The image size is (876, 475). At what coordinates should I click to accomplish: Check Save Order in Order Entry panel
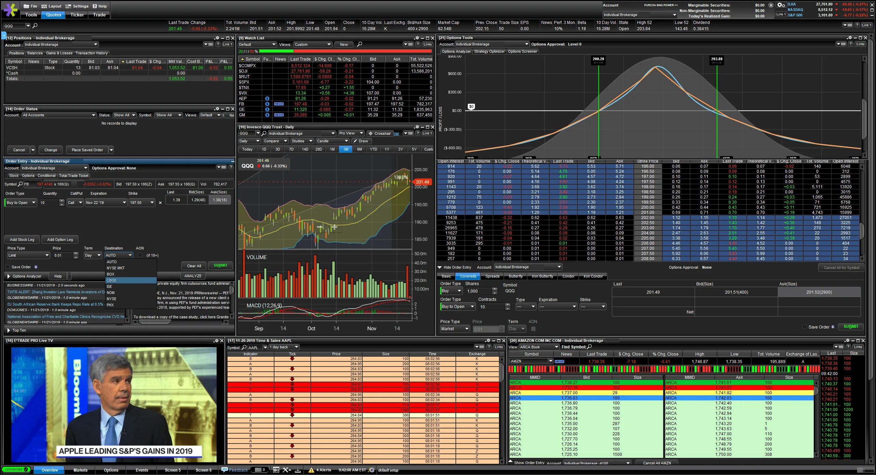(x=8, y=267)
